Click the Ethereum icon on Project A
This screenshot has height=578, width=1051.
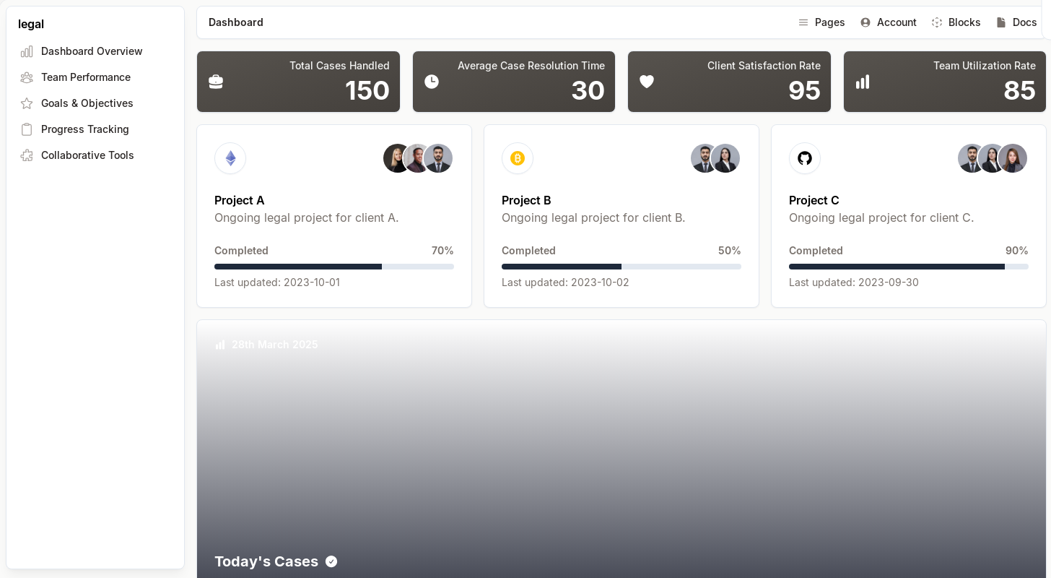pyautogui.click(x=230, y=158)
